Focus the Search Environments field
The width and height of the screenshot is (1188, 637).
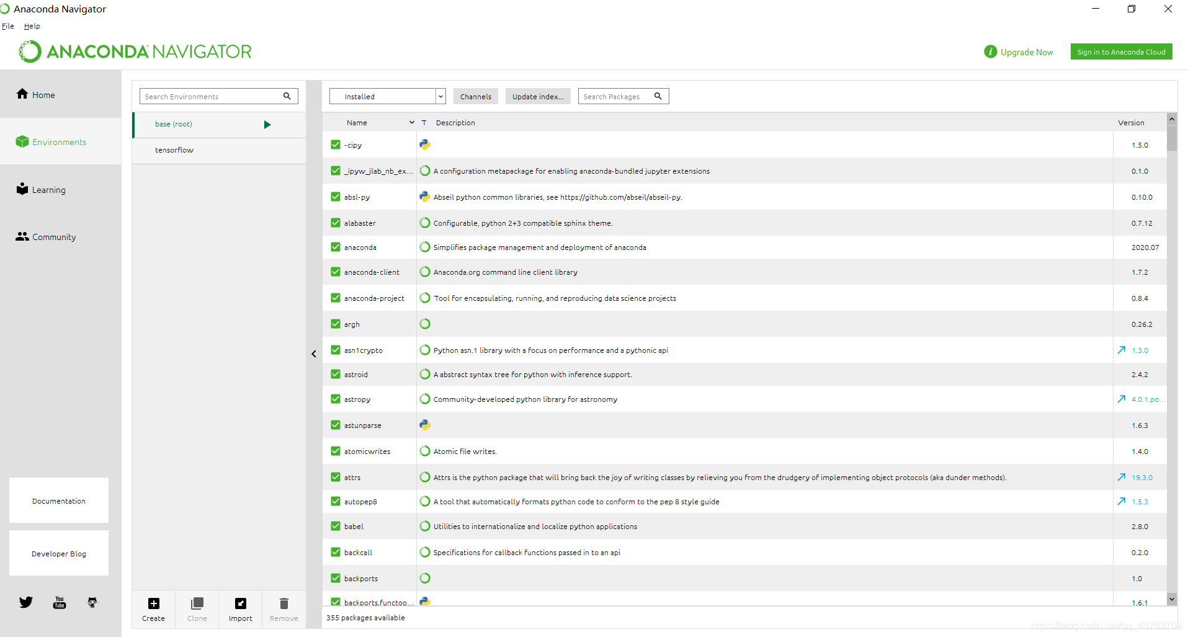[219, 96]
